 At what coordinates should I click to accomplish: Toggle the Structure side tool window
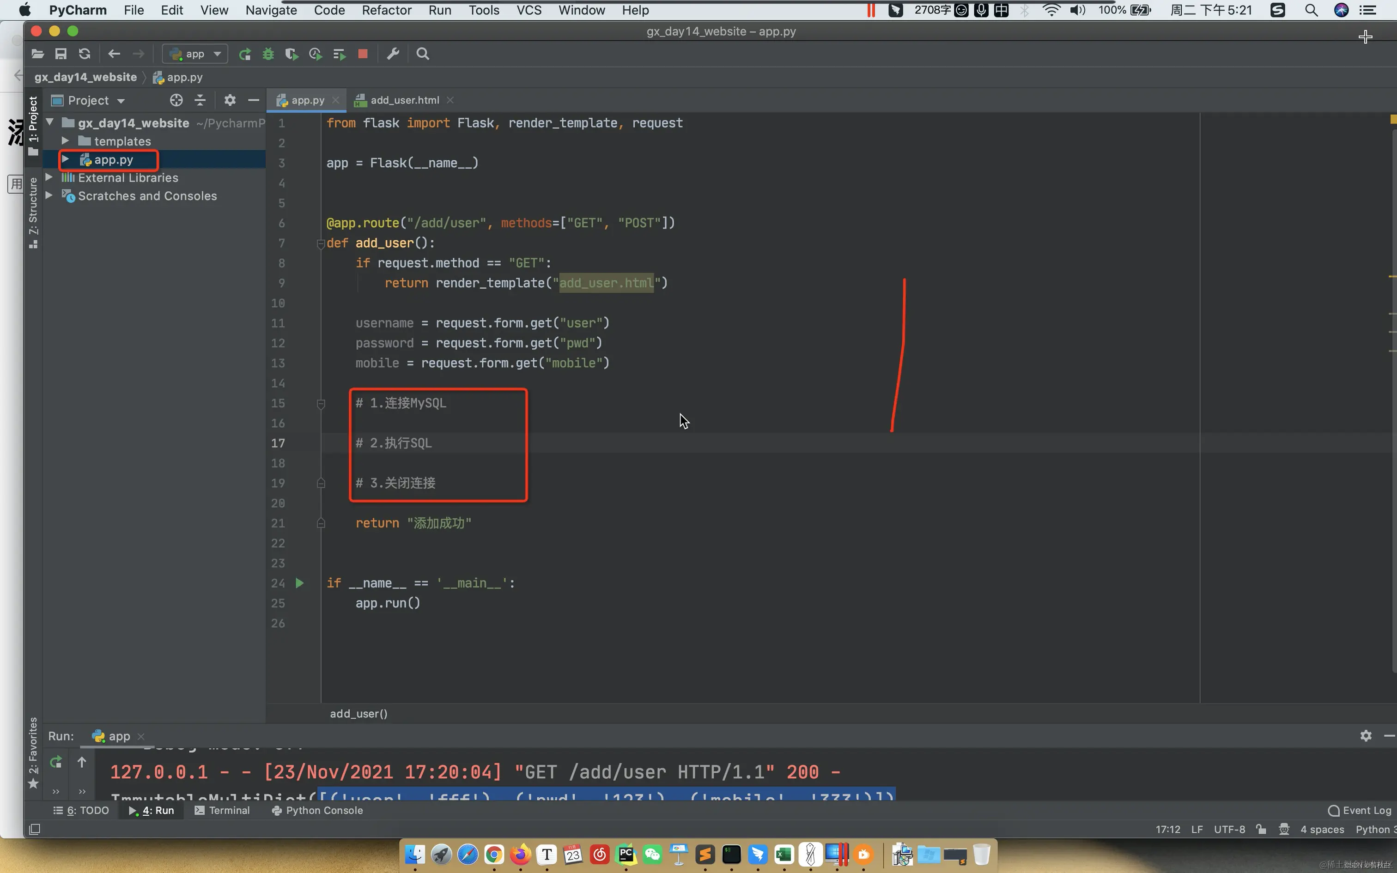[x=33, y=211]
